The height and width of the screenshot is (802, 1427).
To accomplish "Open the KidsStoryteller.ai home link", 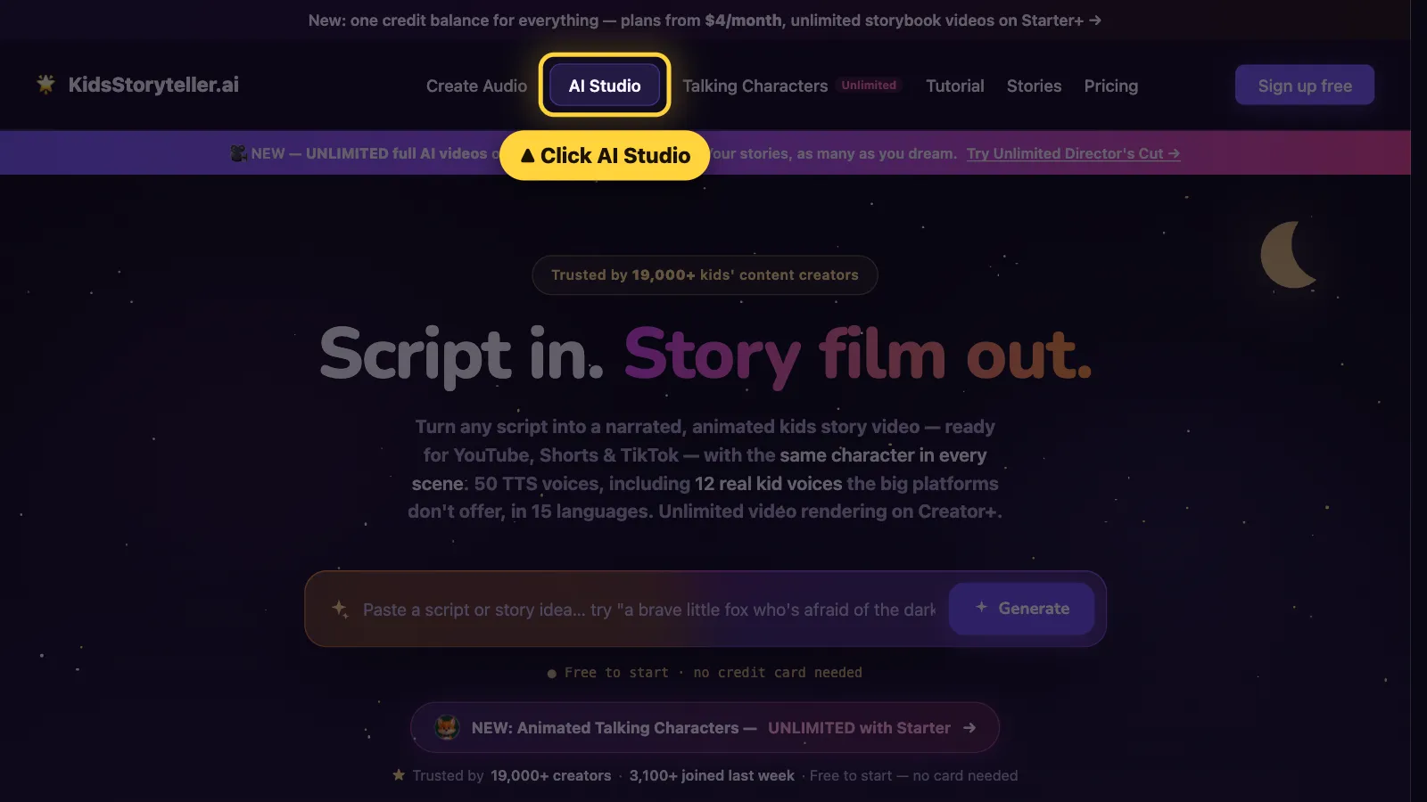I will [138, 85].
